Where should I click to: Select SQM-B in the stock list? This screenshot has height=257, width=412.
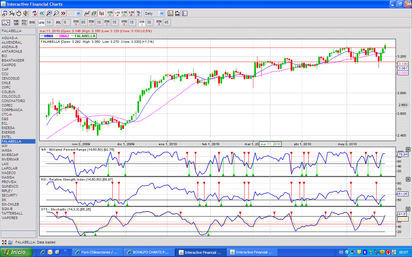(x=18, y=209)
